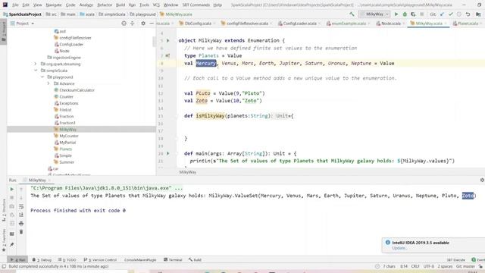Open the Terminal tool window

pyautogui.click(x=173, y=259)
